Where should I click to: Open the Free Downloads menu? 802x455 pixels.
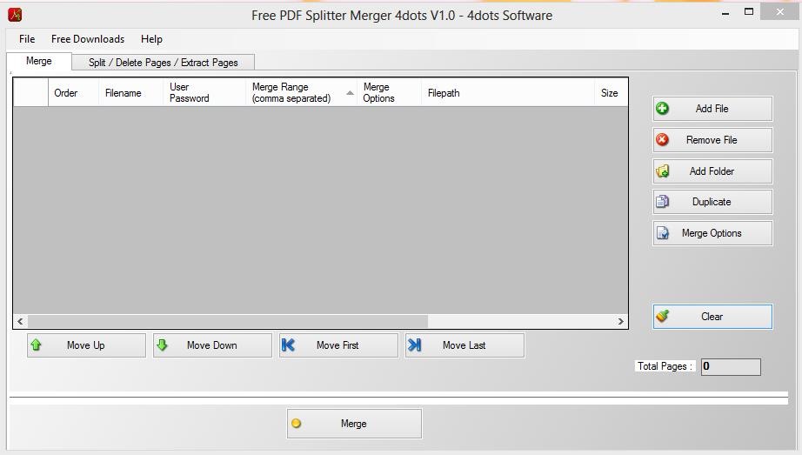[88, 39]
